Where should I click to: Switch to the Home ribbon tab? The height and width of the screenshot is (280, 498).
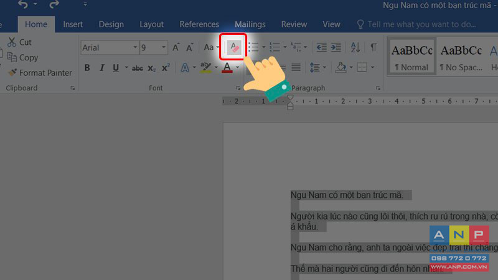pyautogui.click(x=36, y=24)
